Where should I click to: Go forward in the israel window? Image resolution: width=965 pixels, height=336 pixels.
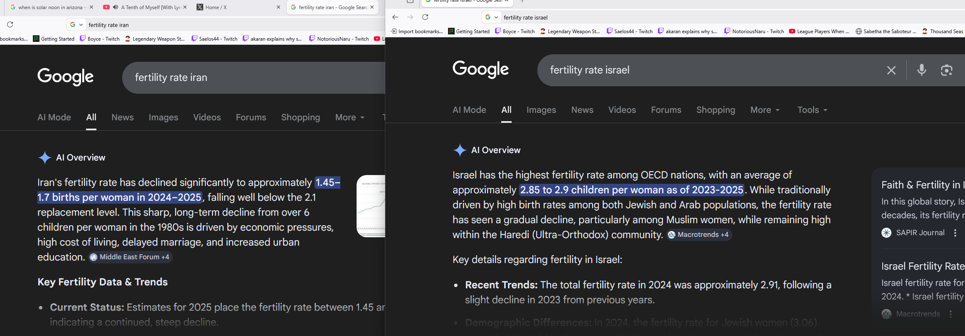(x=410, y=17)
